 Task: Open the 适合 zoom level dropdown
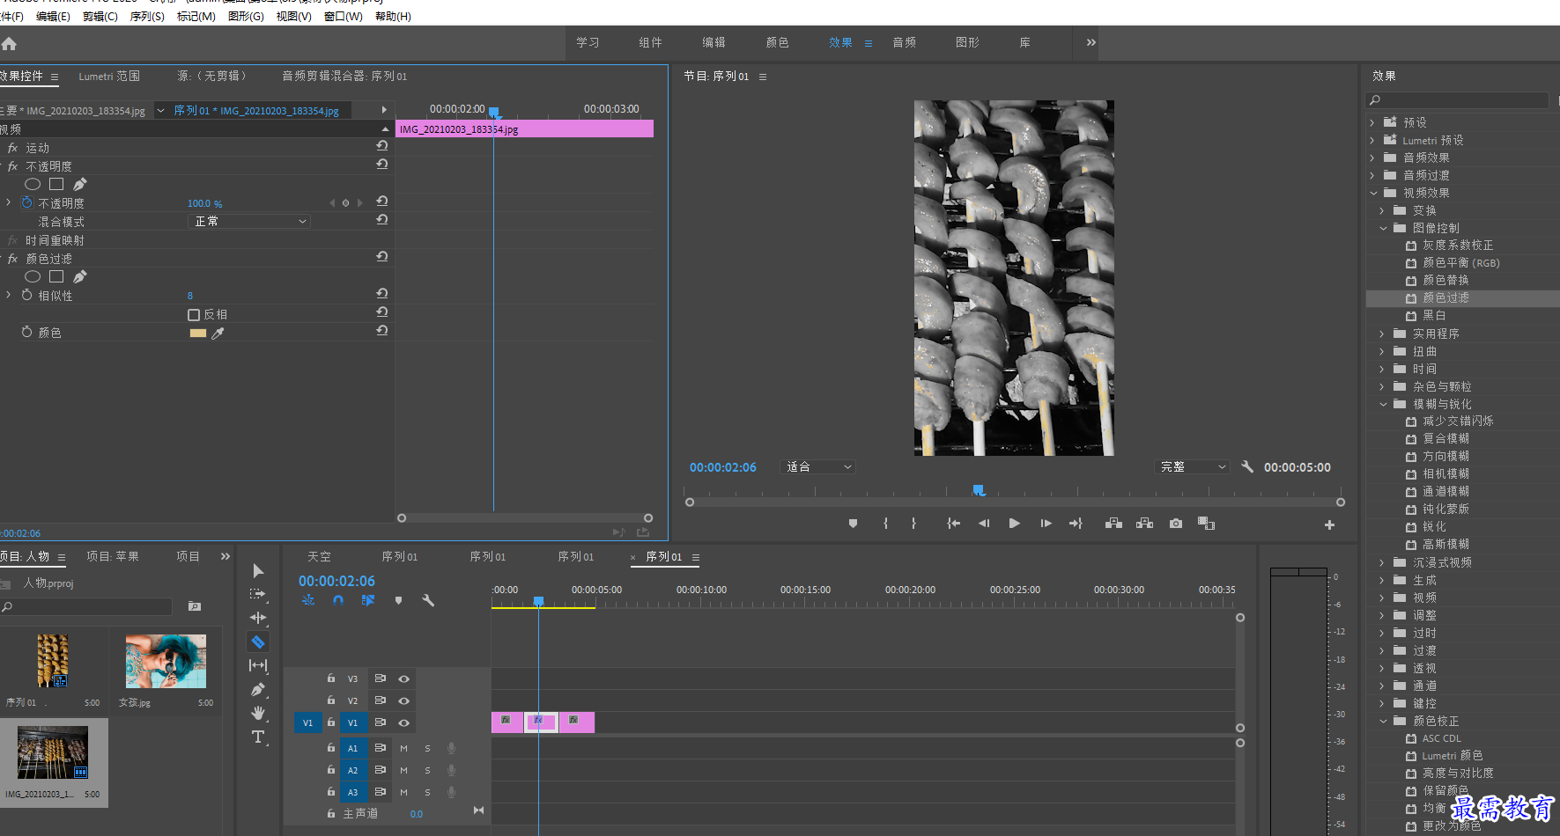coord(818,467)
